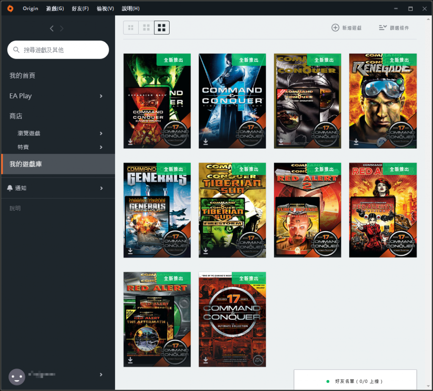433x391 pixels.
Task: Download Kane's Wrath using its arrow icon
Action: click(x=130, y=142)
